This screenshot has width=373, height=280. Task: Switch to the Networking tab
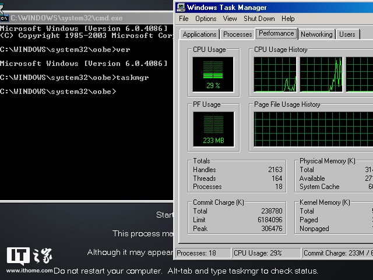coord(316,34)
